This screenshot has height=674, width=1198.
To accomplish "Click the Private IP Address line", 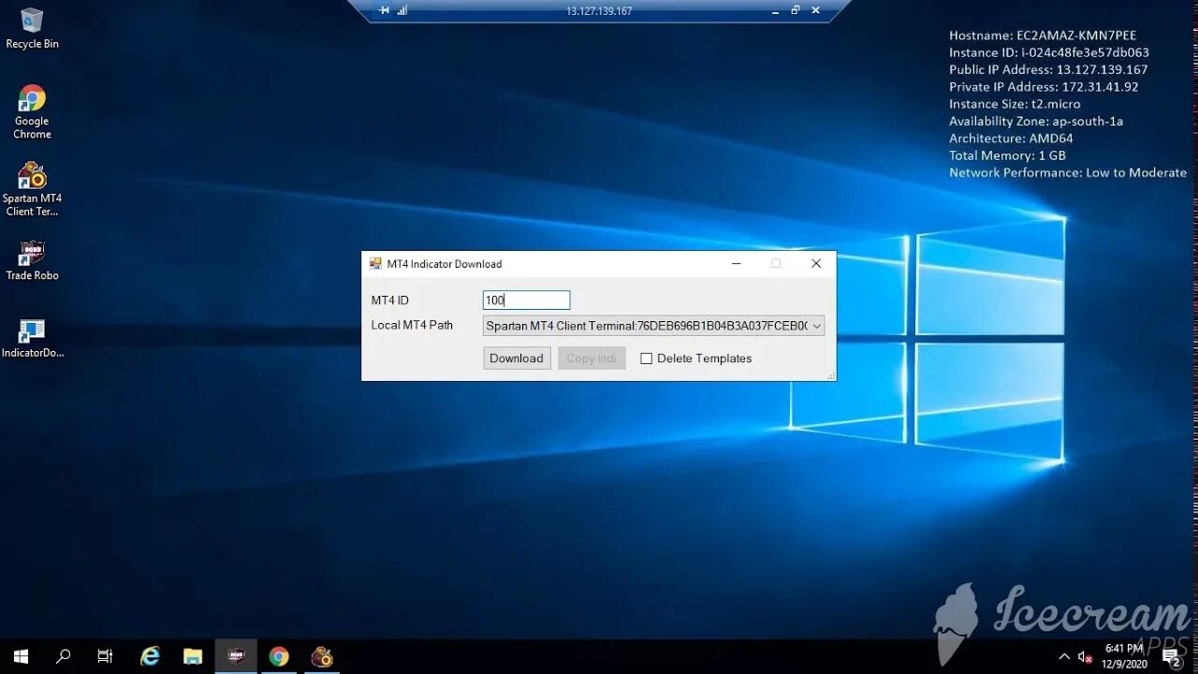I will (1044, 87).
